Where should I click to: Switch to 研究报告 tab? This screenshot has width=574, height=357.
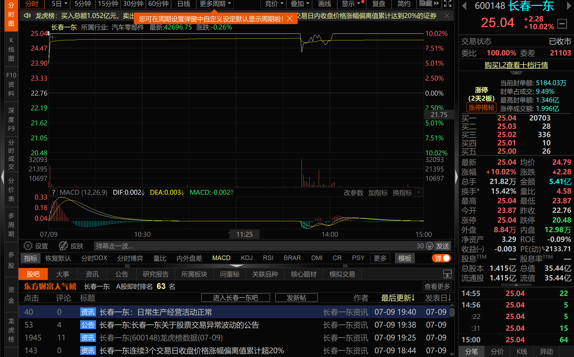pos(156,274)
